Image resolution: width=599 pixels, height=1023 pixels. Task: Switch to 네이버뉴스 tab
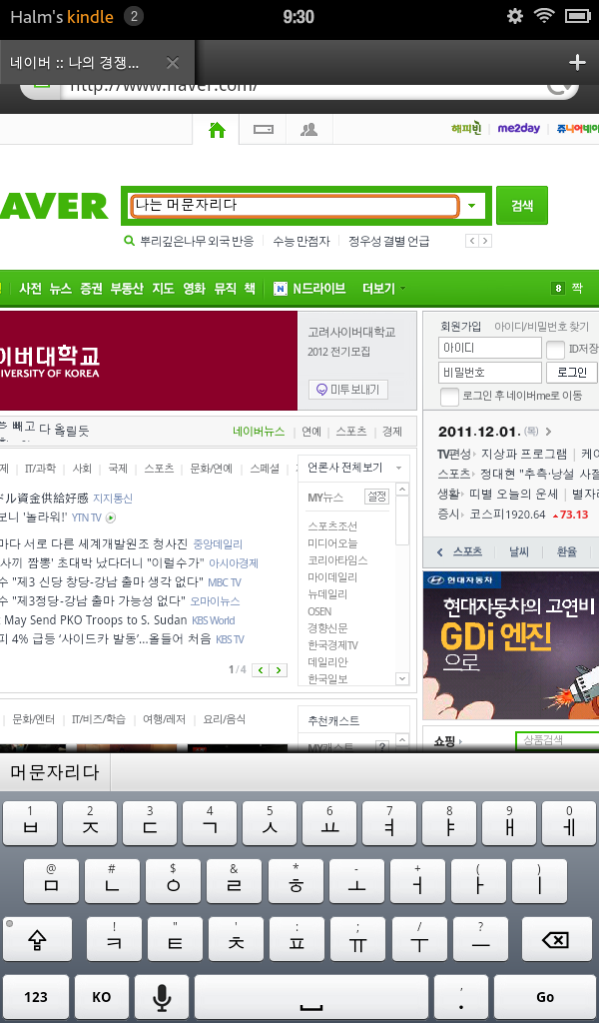[259, 432]
